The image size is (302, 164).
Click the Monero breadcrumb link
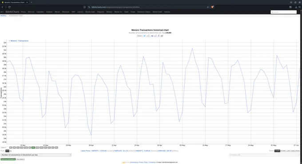click(x=3, y=16)
